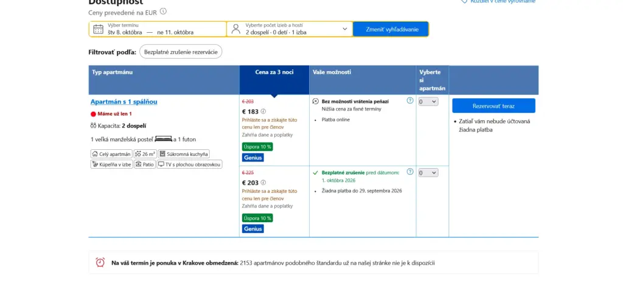Click 'Vyberte si apartmán' column header
The image size is (623, 284).
pos(433,81)
